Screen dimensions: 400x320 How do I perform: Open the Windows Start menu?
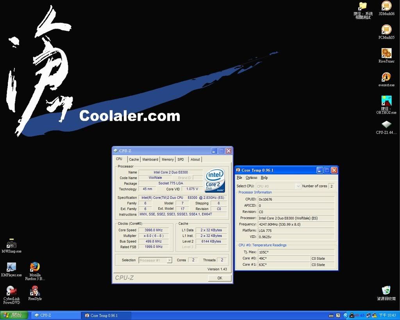click(x=14, y=315)
